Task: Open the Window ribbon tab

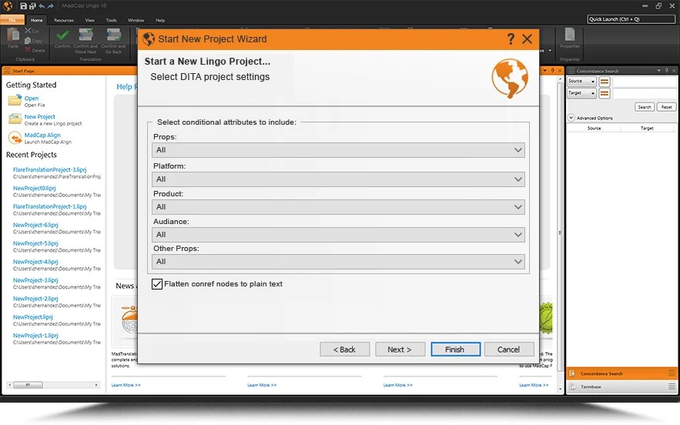Action: click(x=136, y=20)
